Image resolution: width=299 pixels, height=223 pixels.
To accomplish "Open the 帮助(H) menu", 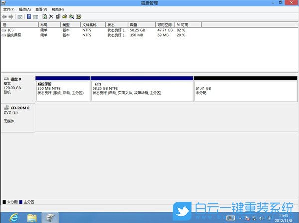I will 58,9.
